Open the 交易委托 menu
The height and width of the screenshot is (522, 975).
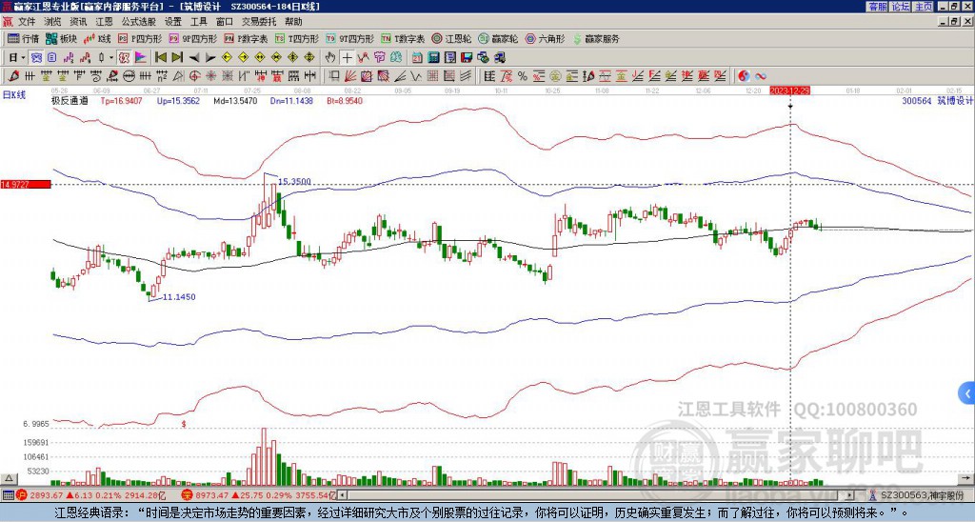click(x=259, y=22)
